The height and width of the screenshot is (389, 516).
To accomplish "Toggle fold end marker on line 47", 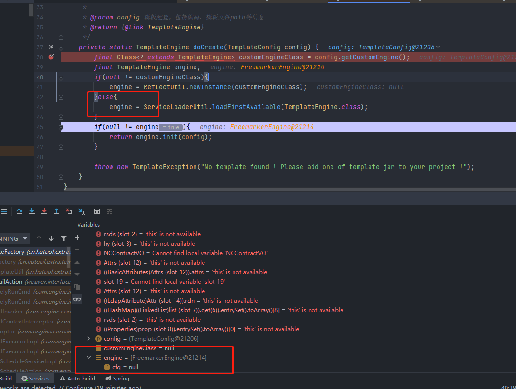I will (61, 148).
